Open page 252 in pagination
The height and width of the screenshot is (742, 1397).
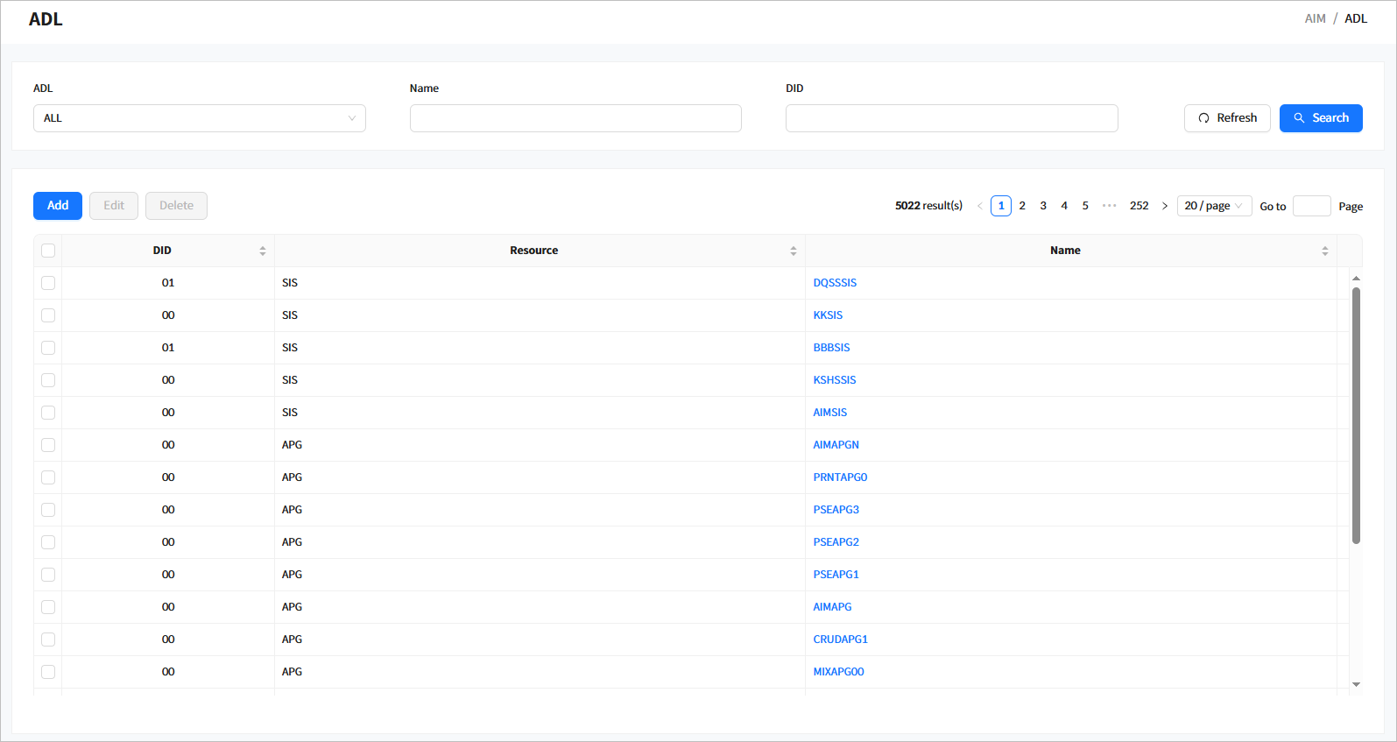tap(1139, 206)
